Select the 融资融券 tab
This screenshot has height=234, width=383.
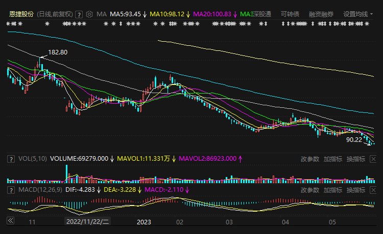coord(321,14)
